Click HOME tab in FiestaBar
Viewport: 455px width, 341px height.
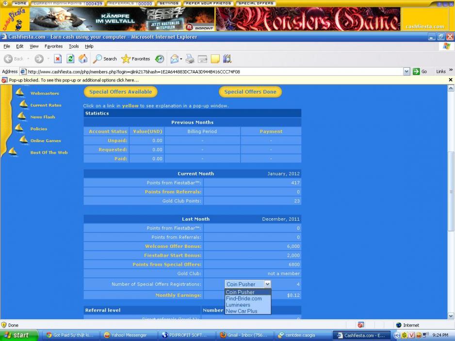20,3
